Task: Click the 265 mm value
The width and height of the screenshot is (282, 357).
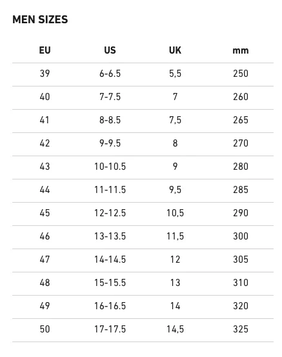Action: (x=241, y=120)
